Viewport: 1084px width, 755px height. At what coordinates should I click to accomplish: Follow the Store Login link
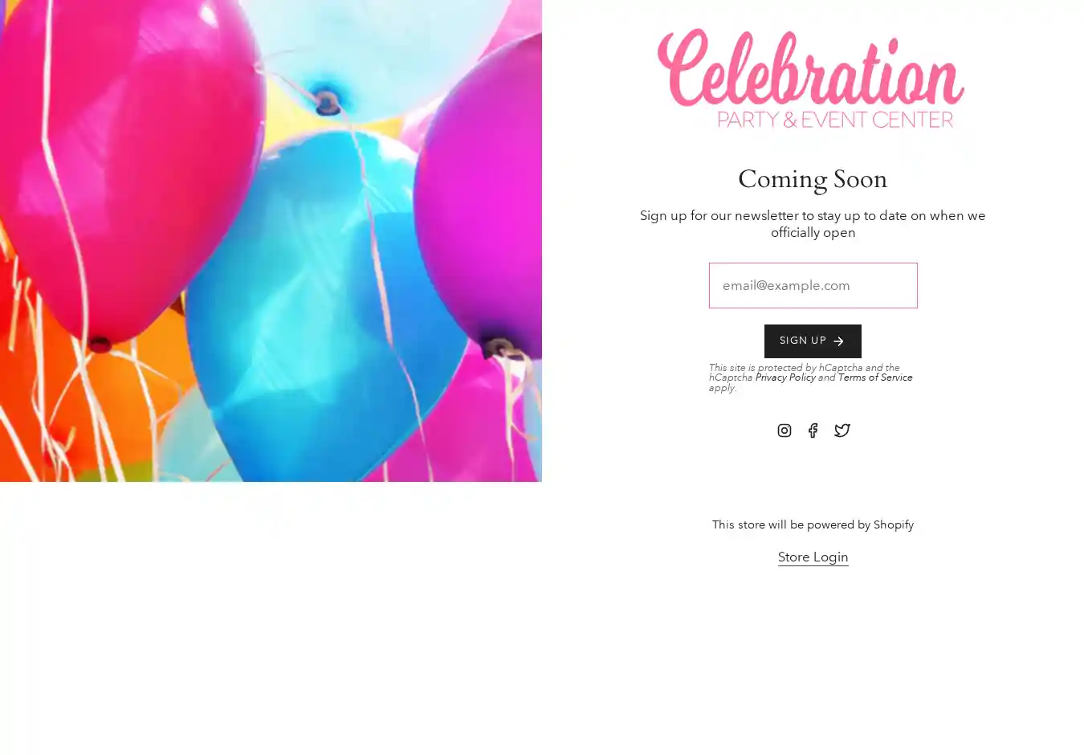tap(813, 557)
